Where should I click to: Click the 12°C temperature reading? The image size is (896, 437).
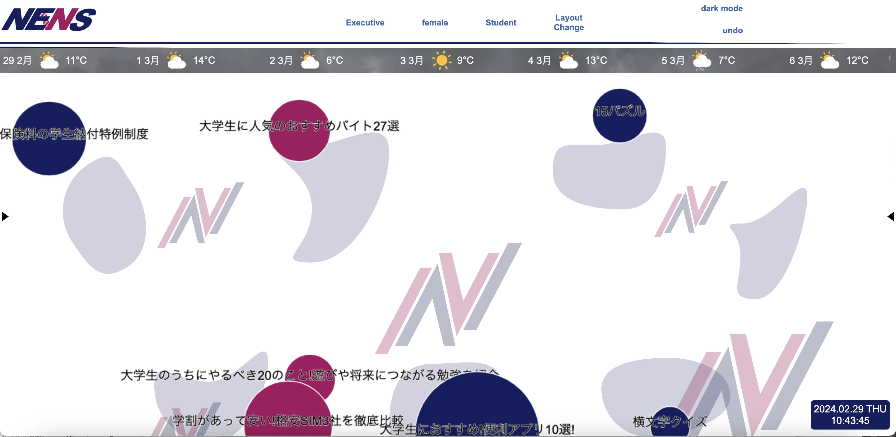858,60
